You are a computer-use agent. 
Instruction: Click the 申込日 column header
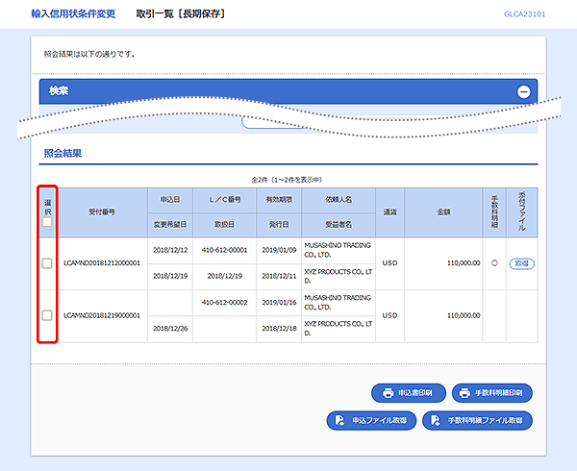170,200
